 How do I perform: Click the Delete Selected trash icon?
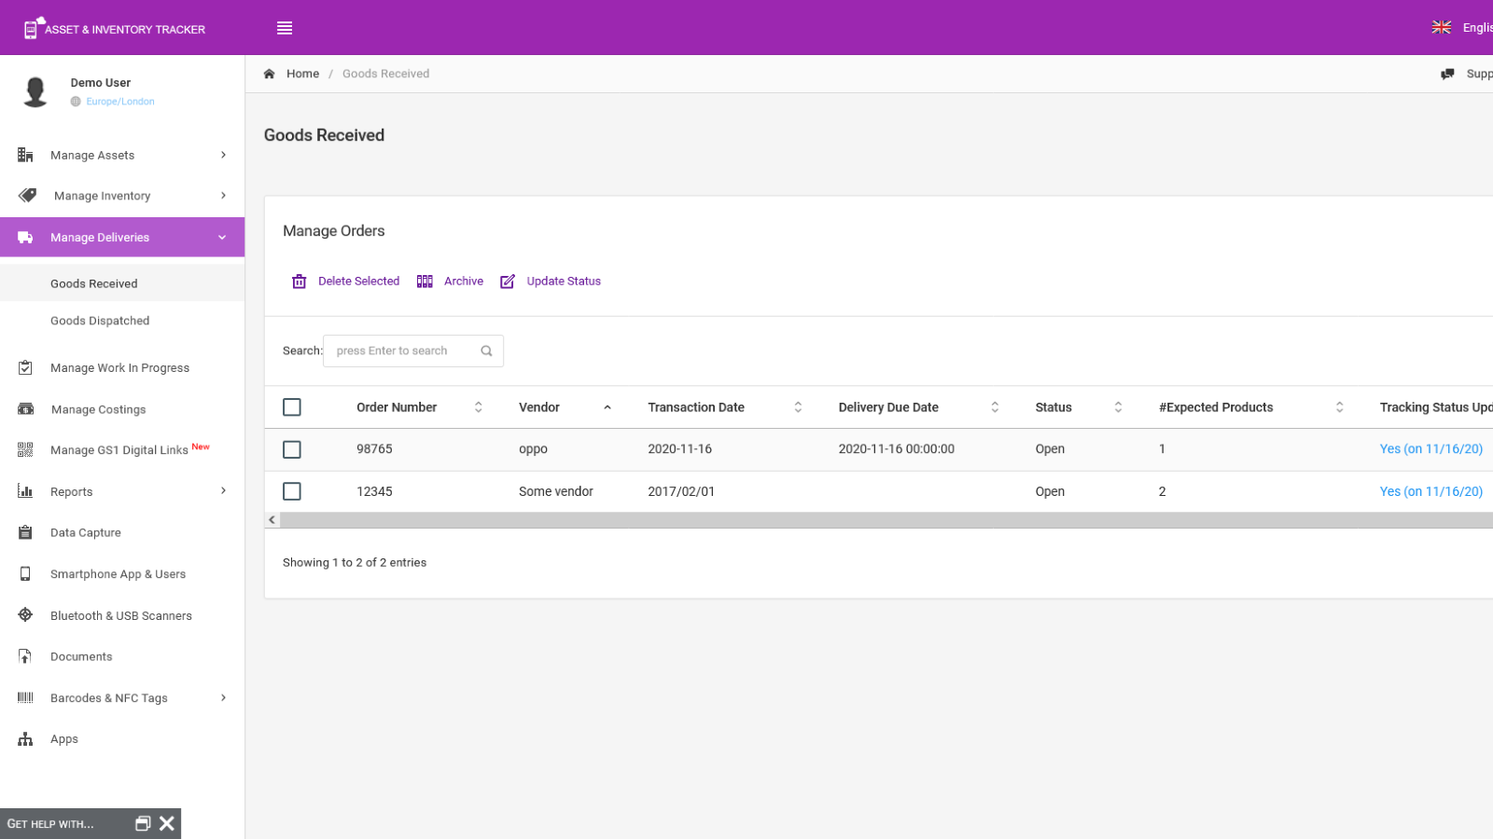pos(299,282)
